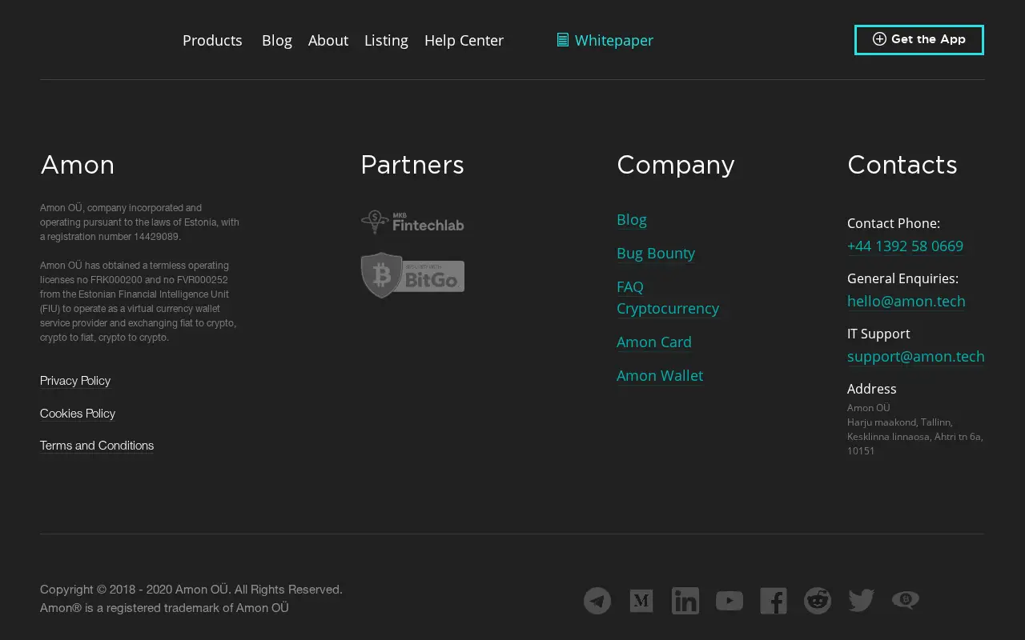This screenshot has width=1025, height=640.
Task: Open the Reddit community icon
Action: 818,601
